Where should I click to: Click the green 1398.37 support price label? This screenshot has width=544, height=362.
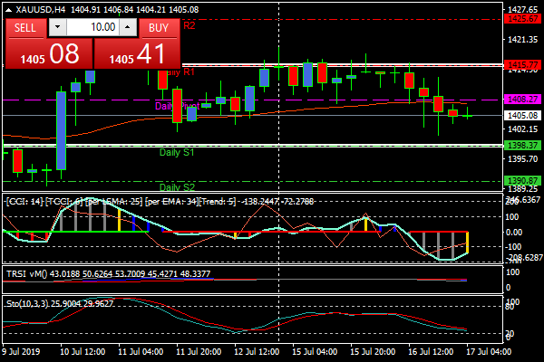[x=522, y=145]
